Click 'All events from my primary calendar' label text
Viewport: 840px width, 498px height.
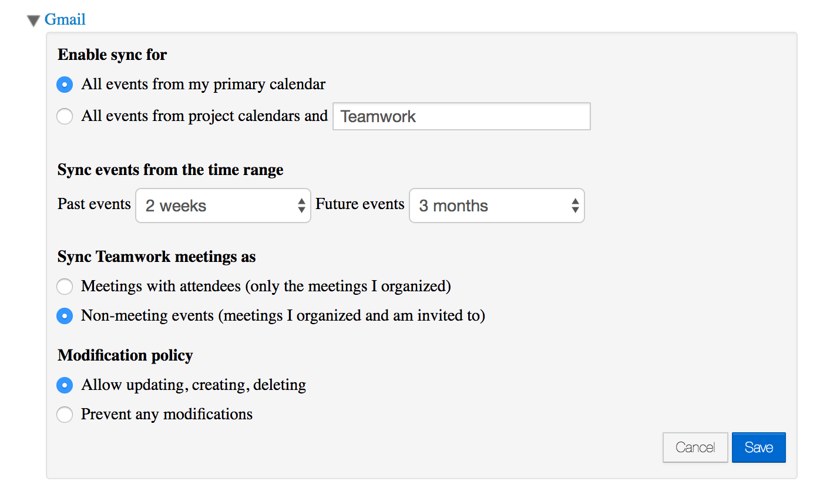click(203, 85)
